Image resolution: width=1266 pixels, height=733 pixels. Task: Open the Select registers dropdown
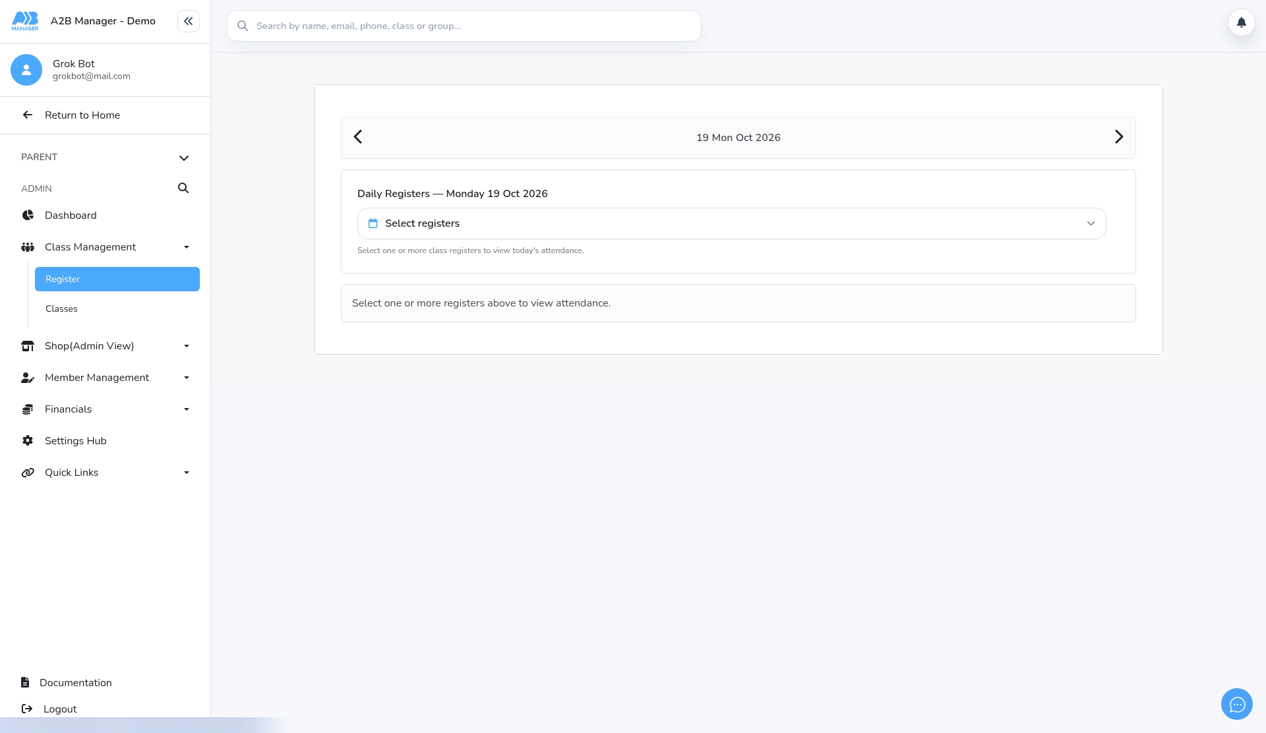click(731, 223)
